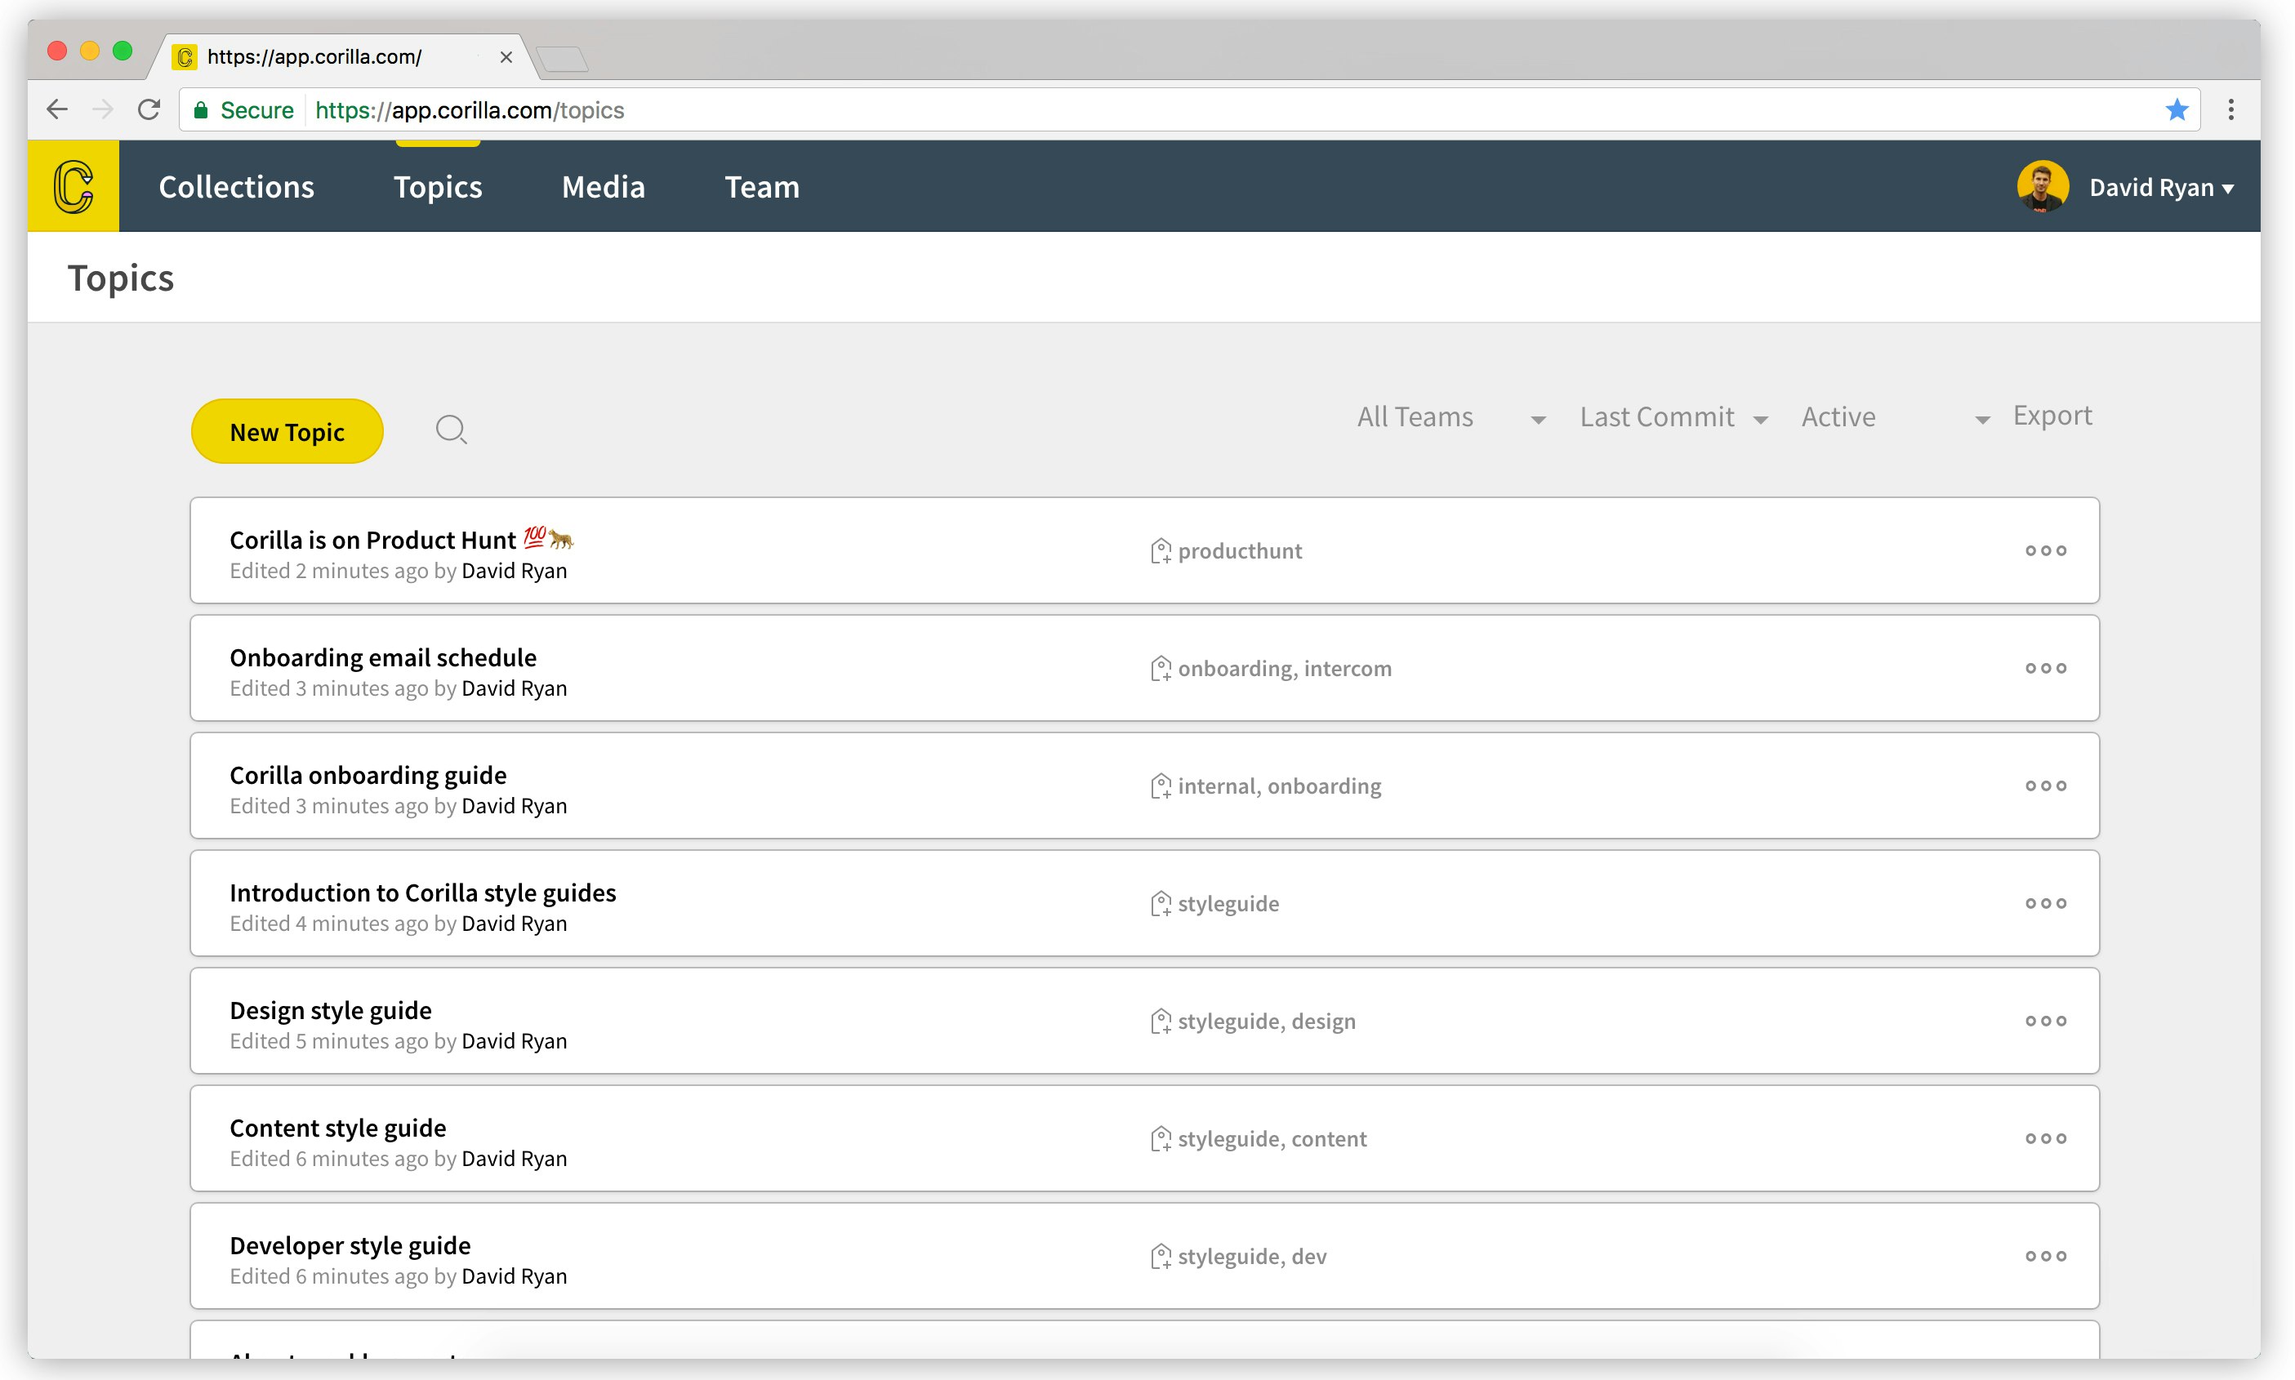Open Onboarding email schedule topic

[383, 657]
